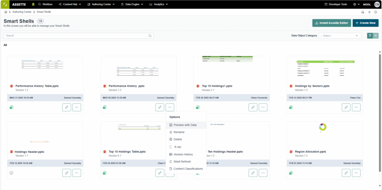Click the Top 10 Holdings1.pptx file name

point(217,86)
